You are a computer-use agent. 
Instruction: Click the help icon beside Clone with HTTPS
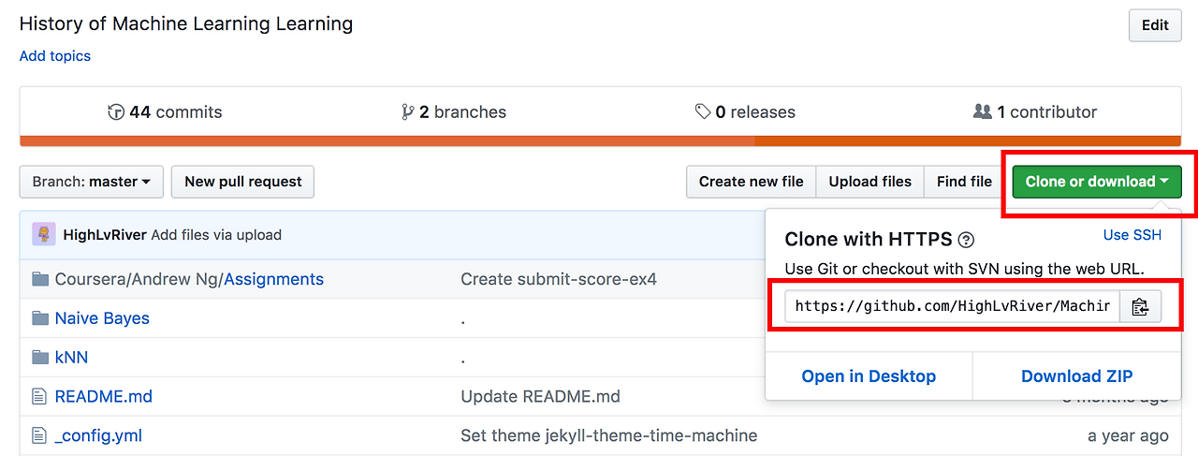pos(967,240)
